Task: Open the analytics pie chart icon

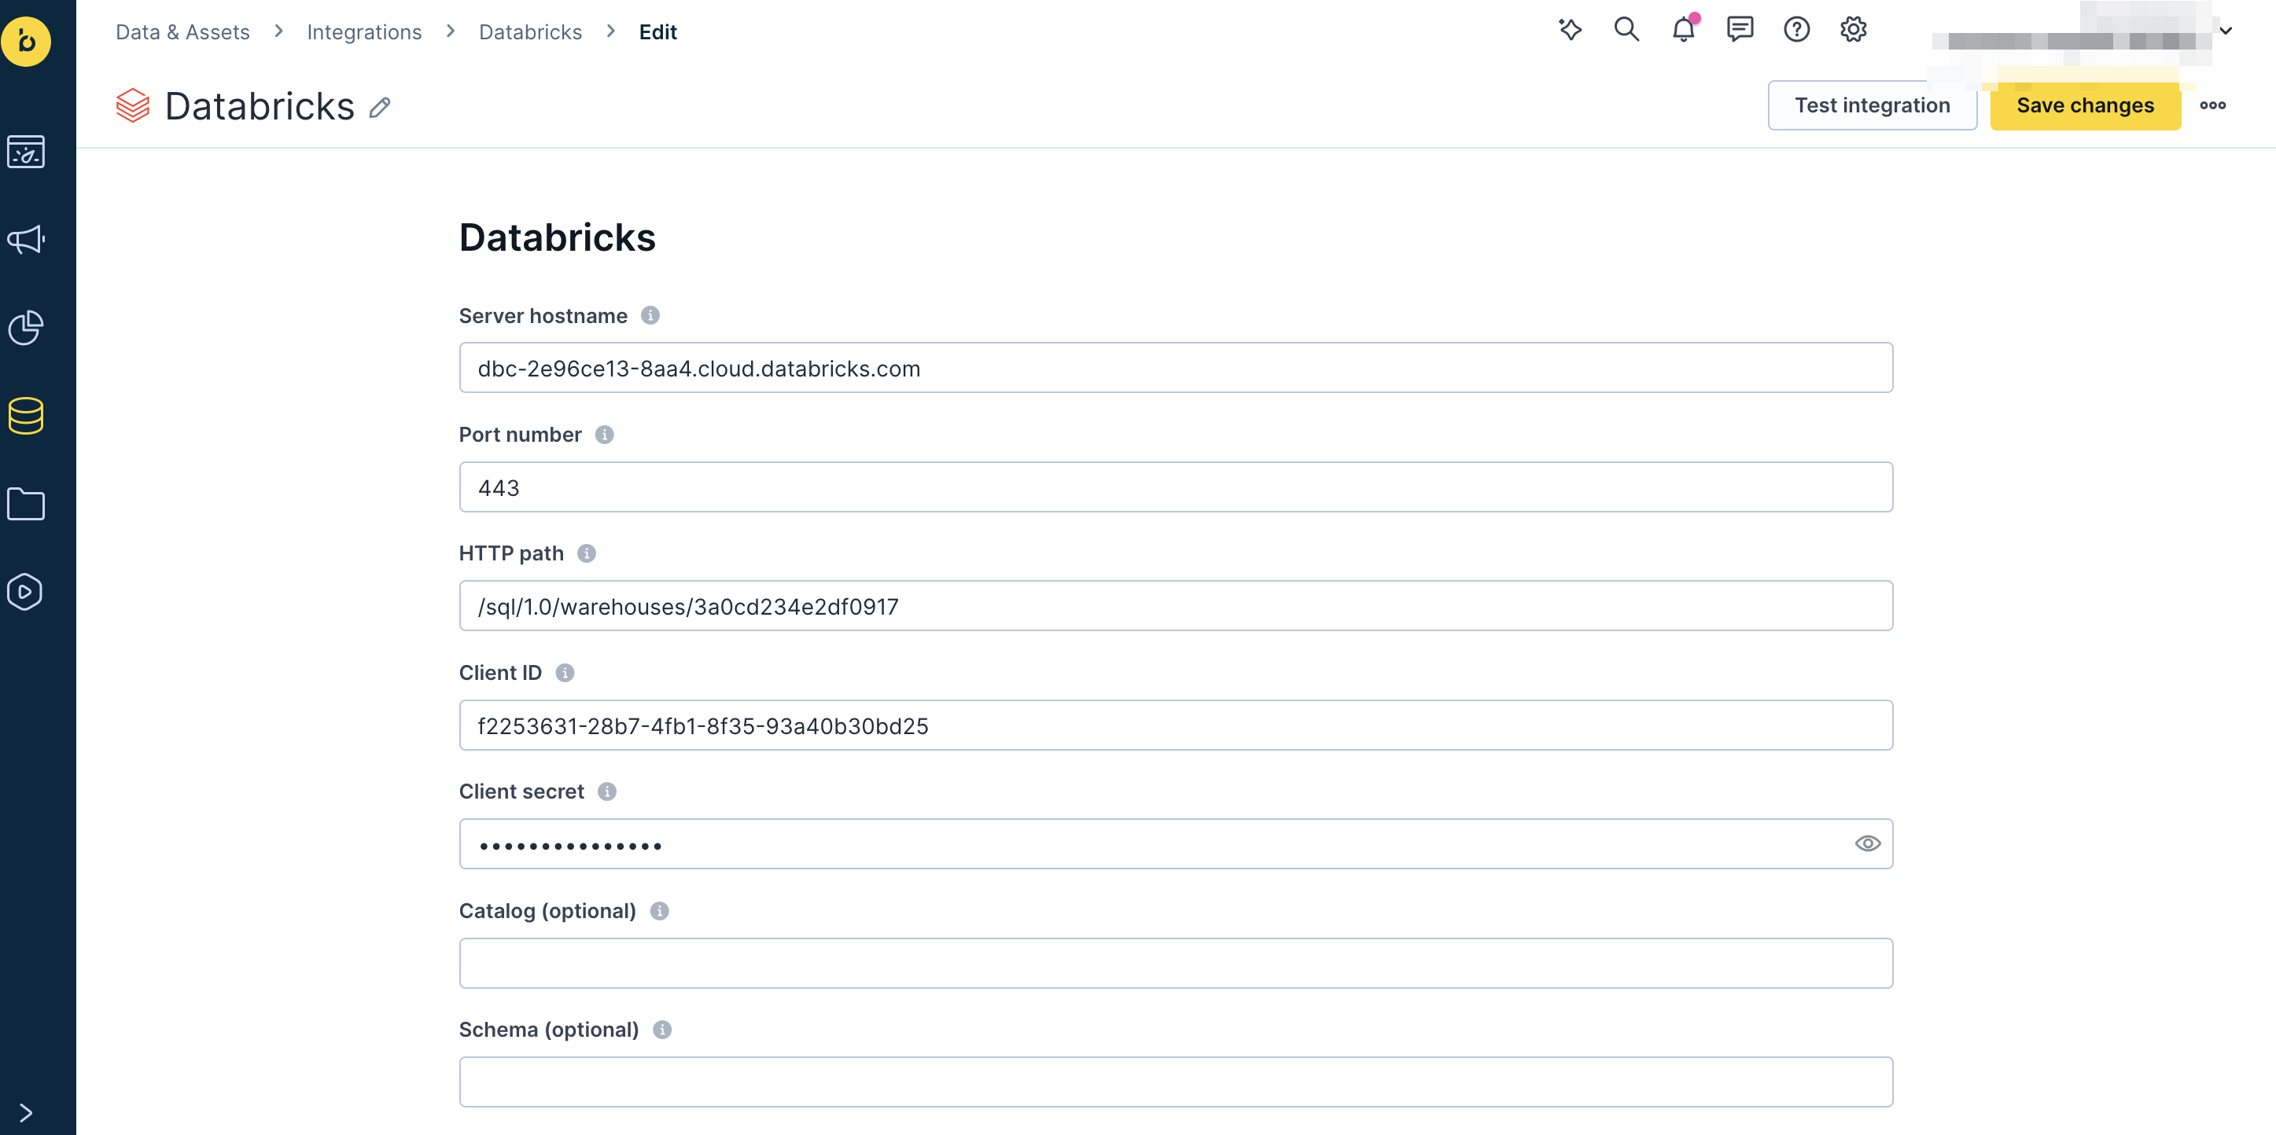Action: pos(27,328)
